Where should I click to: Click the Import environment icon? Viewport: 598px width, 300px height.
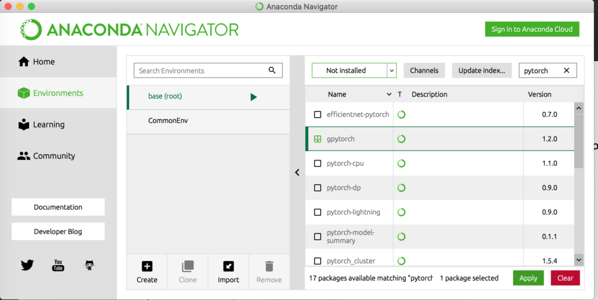tap(228, 267)
